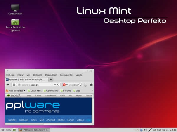This screenshot has width=177, height=132.
Task: Open the Blog bookmark
Action: click(x=77, y=91)
